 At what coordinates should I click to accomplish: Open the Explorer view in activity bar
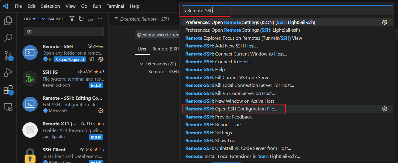pos(8,21)
